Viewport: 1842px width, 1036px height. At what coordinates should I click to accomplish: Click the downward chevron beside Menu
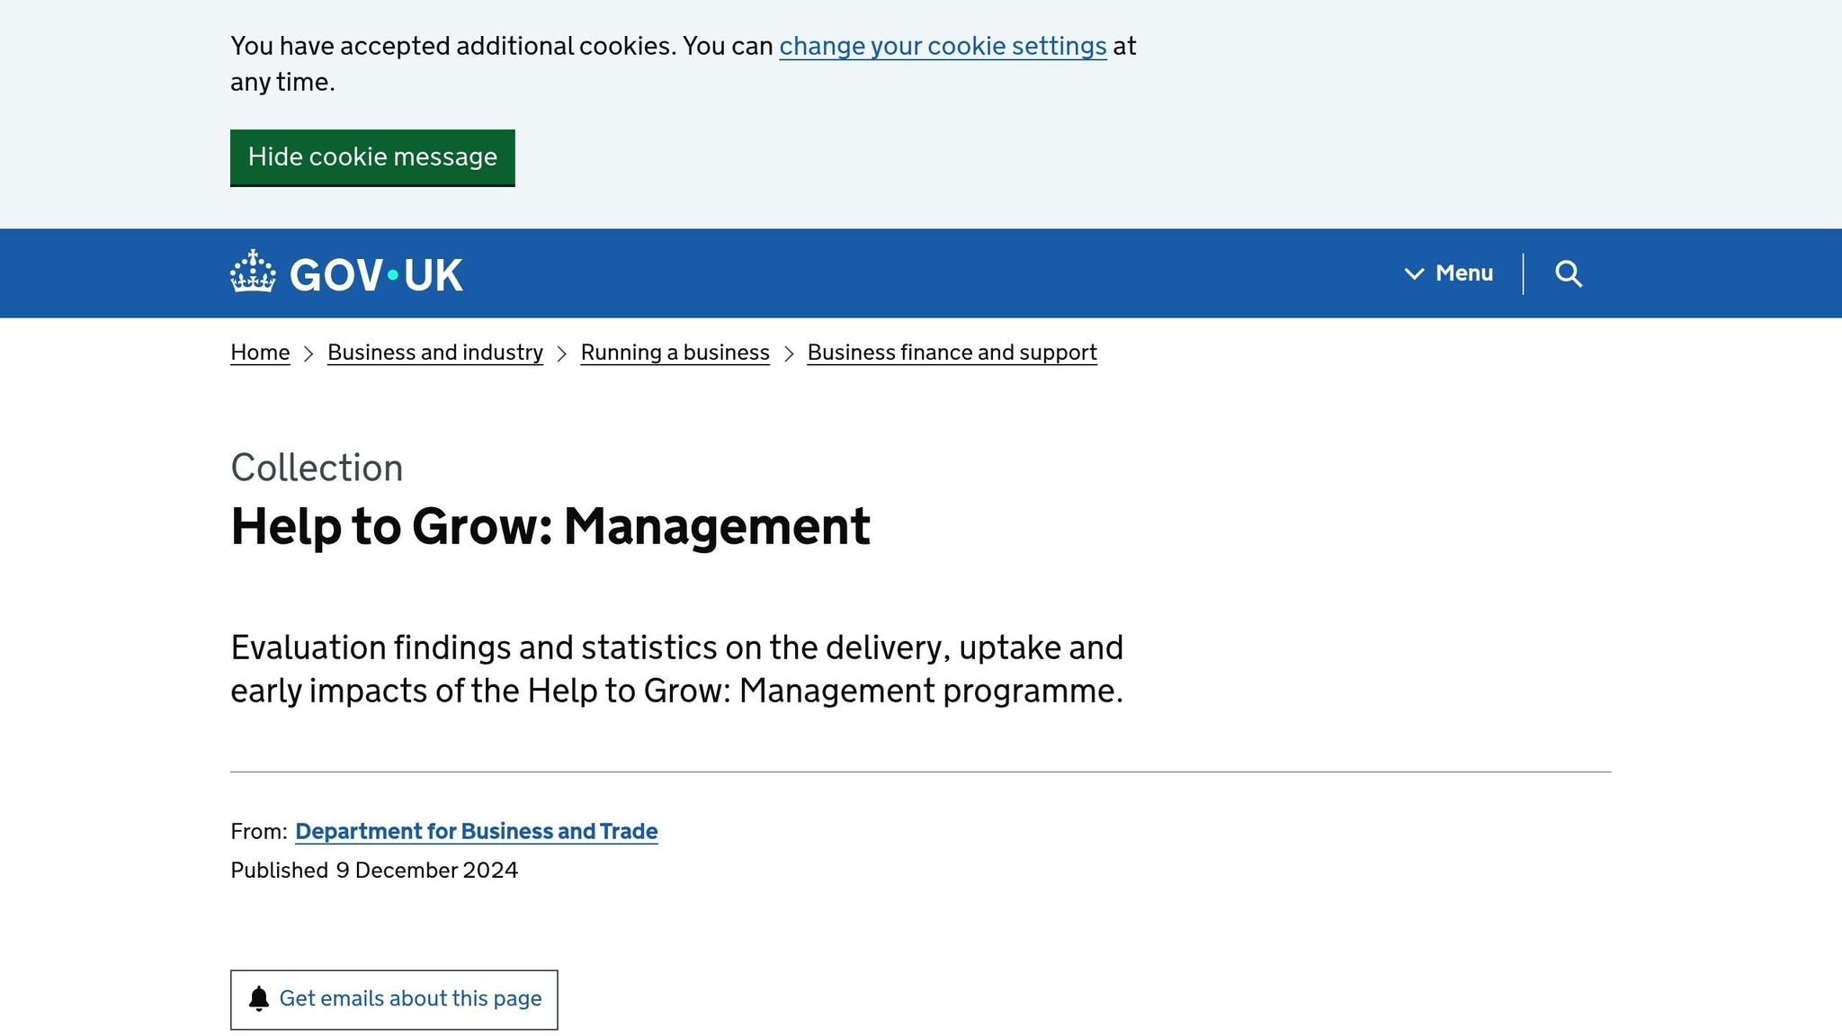click(1414, 273)
